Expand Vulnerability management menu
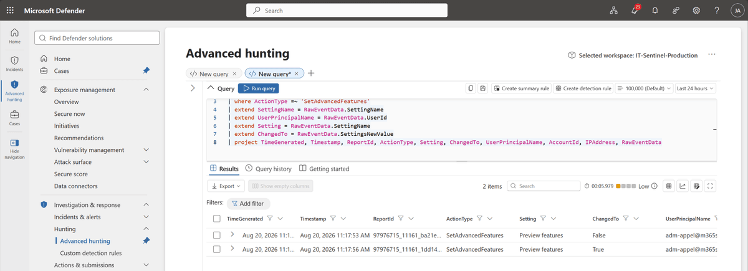The width and height of the screenshot is (748, 271). click(146, 150)
